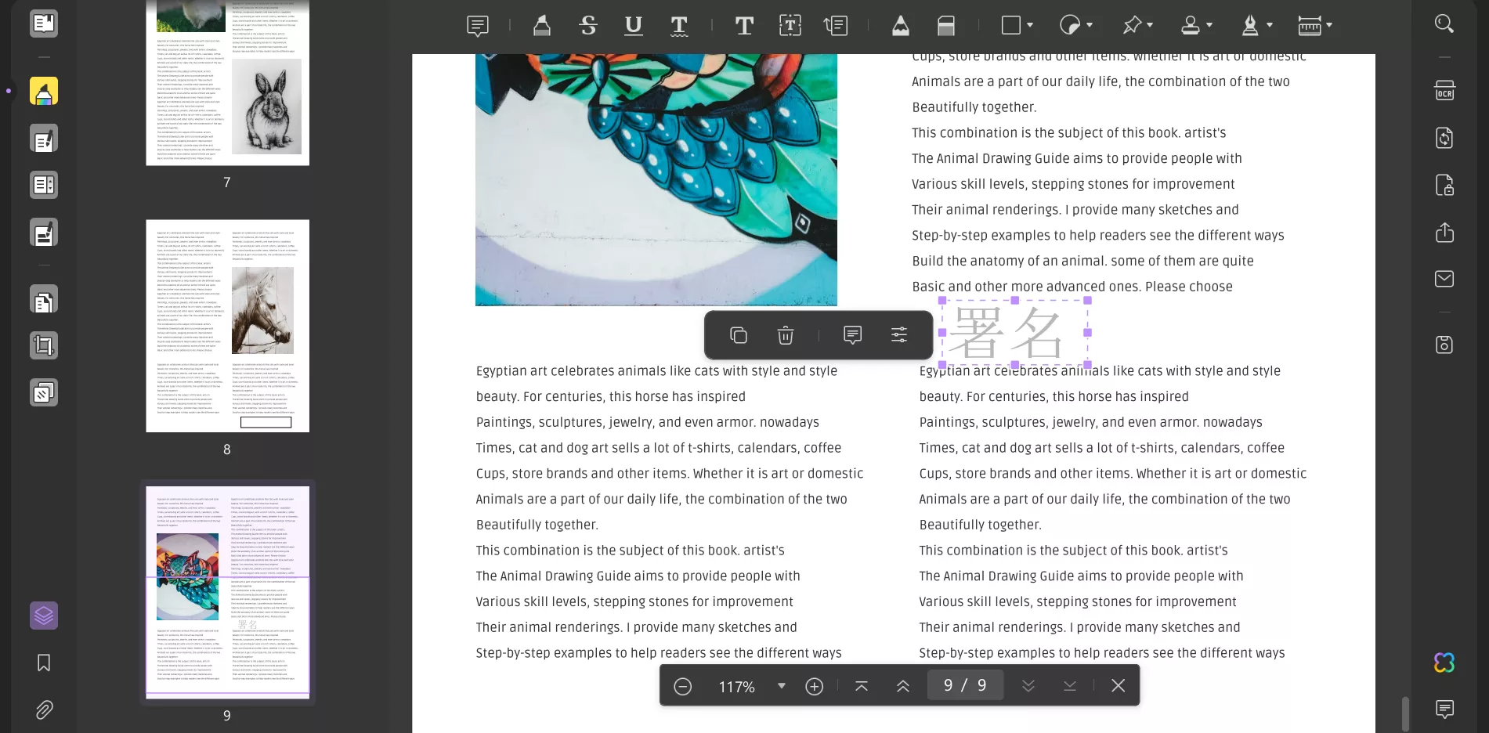Select the Squiggly underline tool
The image size is (1489, 733).
679,26
